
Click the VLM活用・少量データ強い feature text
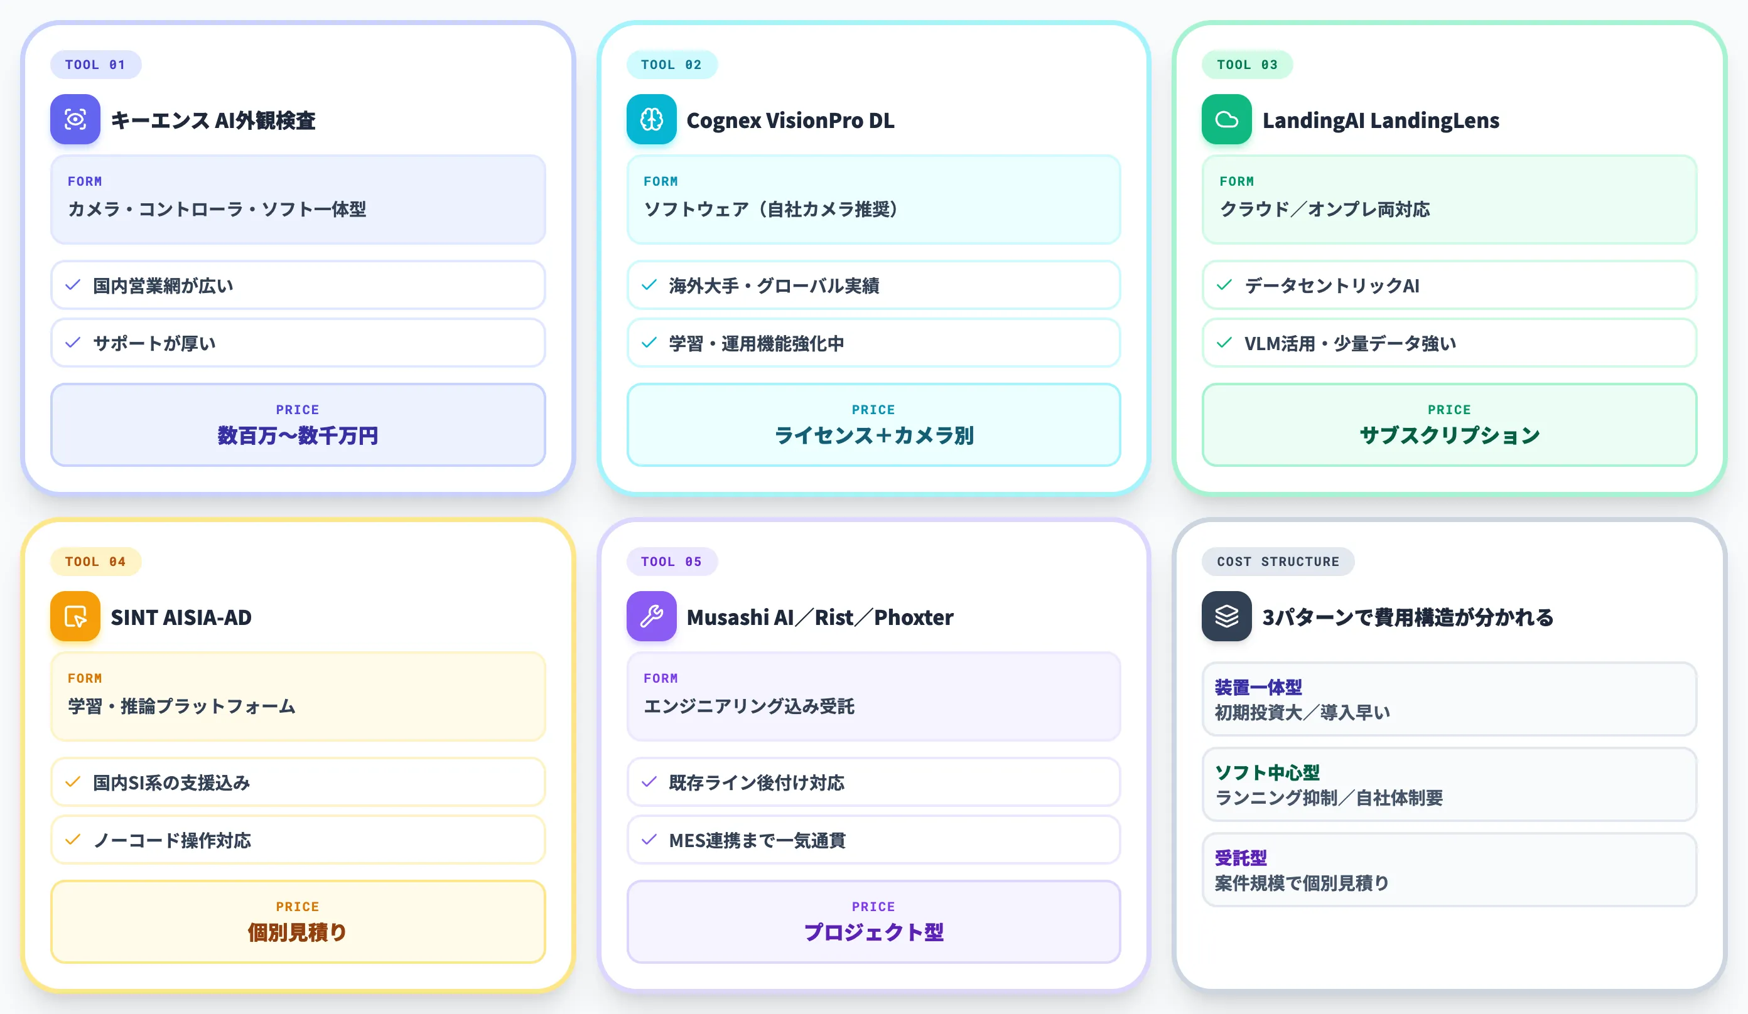1350,343
